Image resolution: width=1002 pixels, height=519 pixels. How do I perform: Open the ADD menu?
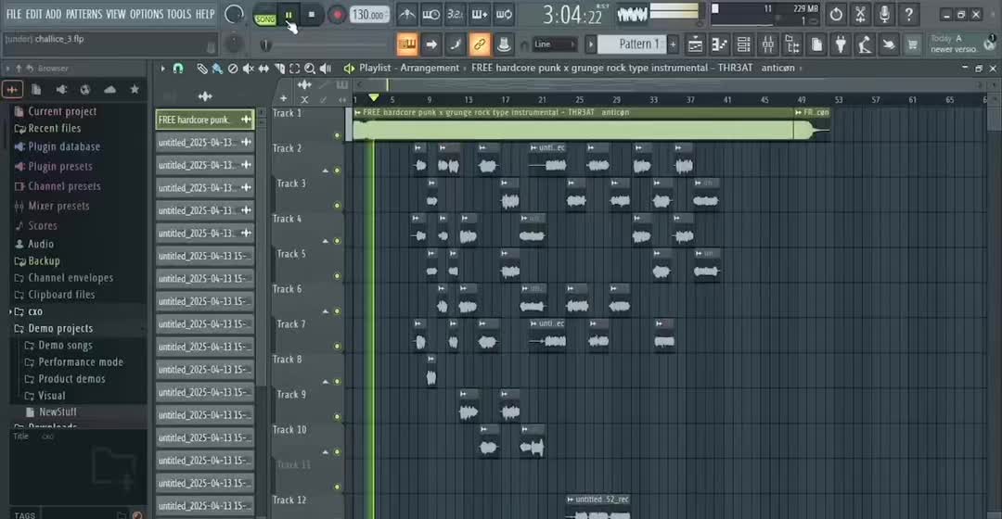point(54,13)
